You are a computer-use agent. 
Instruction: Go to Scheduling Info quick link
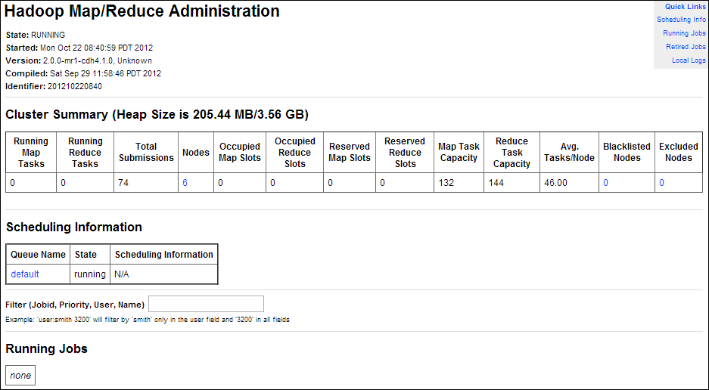click(681, 20)
